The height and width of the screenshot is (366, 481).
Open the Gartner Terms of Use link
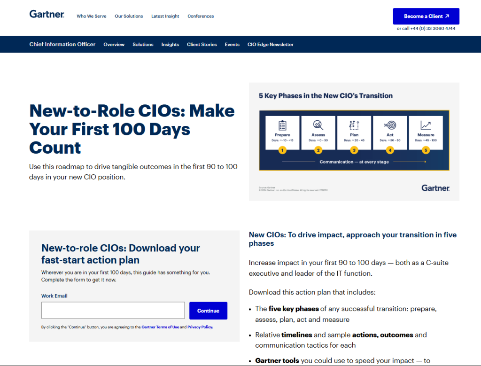click(x=160, y=327)
